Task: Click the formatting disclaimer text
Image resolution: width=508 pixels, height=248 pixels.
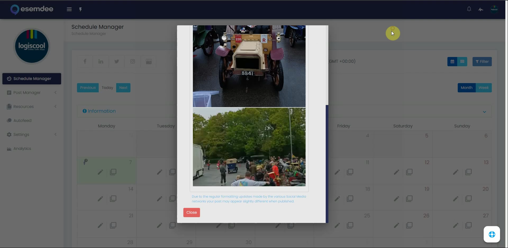Action: tap(249, 199)
